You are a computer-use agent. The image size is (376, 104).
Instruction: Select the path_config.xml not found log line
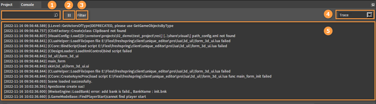pos(119,36)
